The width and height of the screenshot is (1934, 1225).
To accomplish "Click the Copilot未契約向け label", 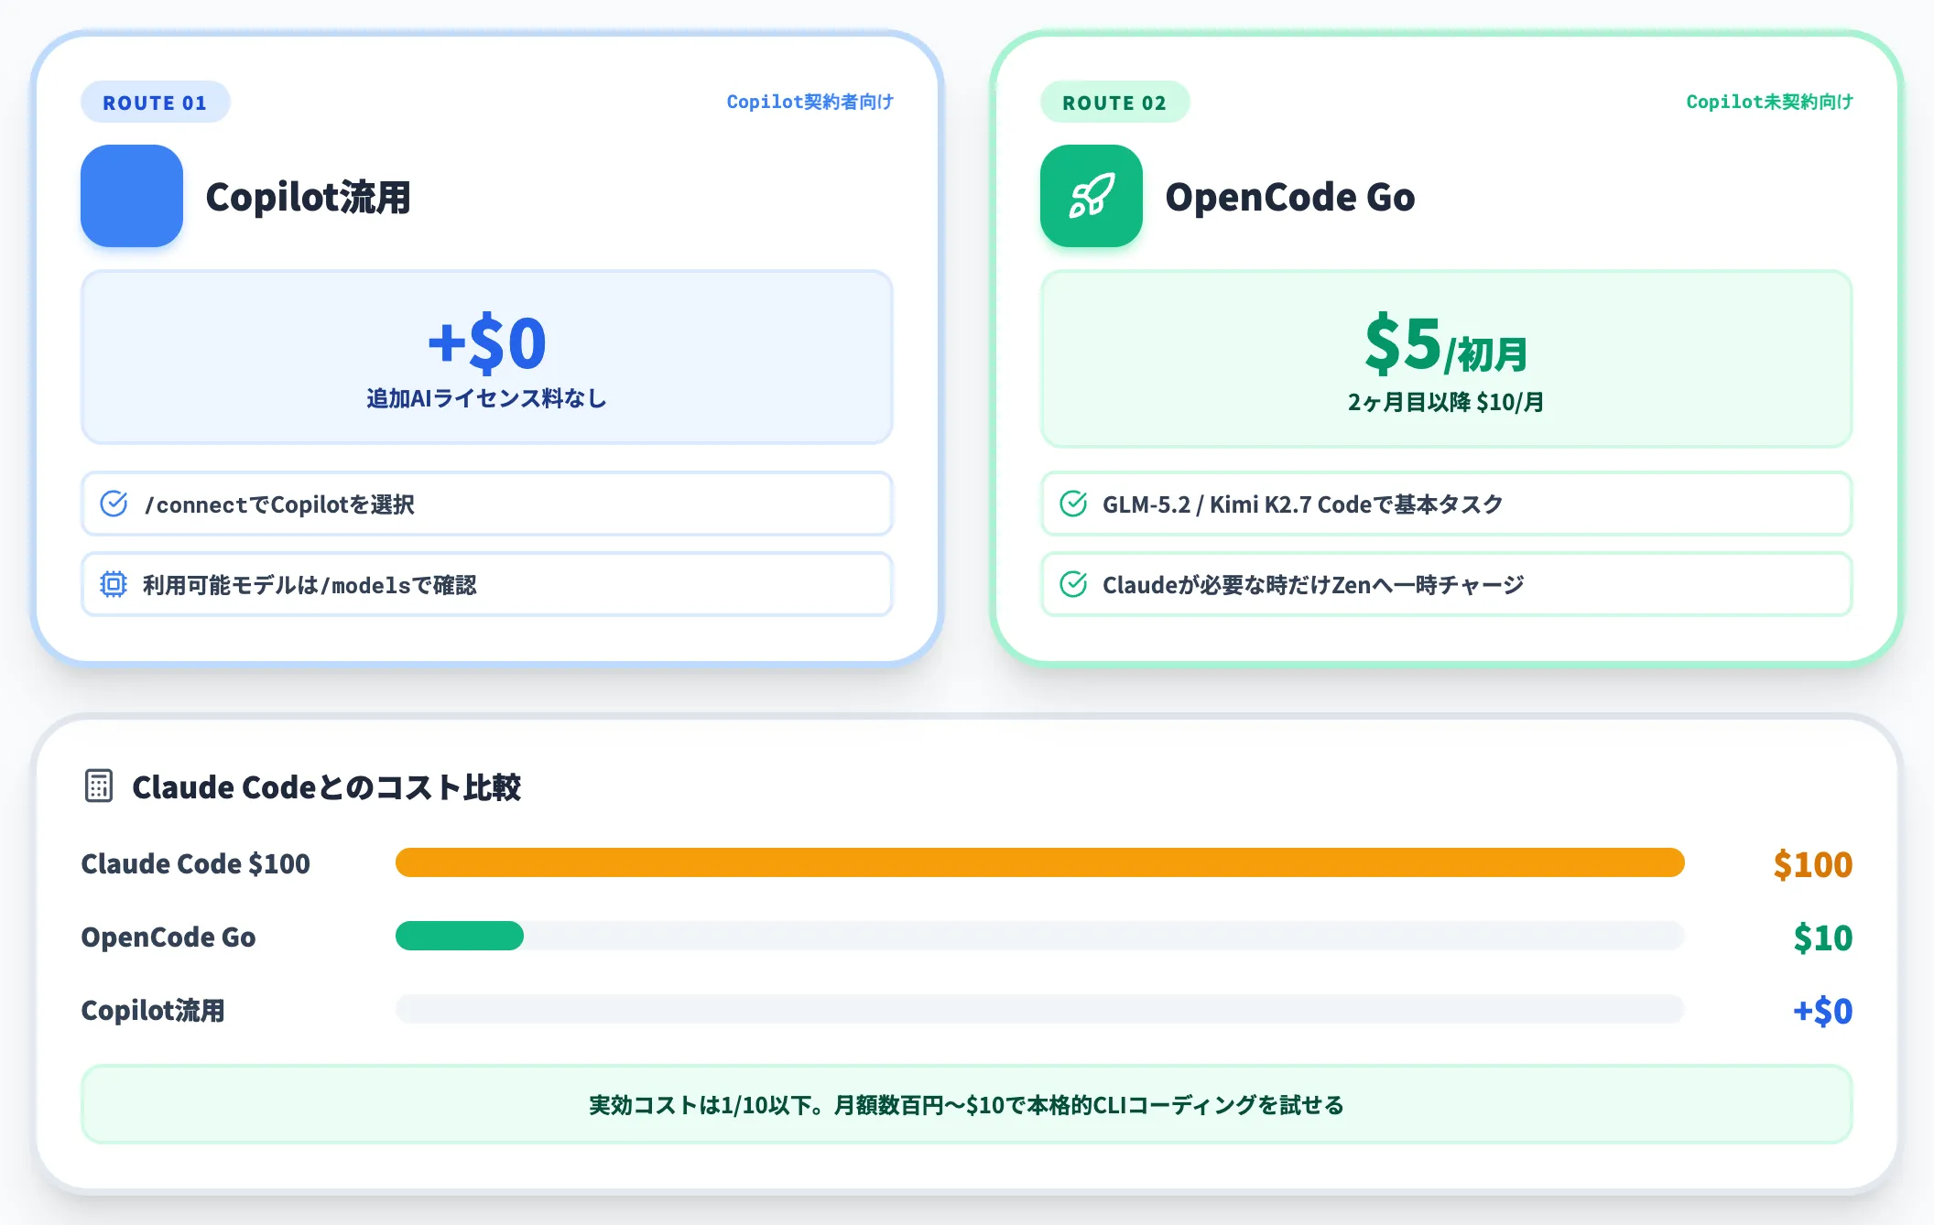I will (1769, 102).
